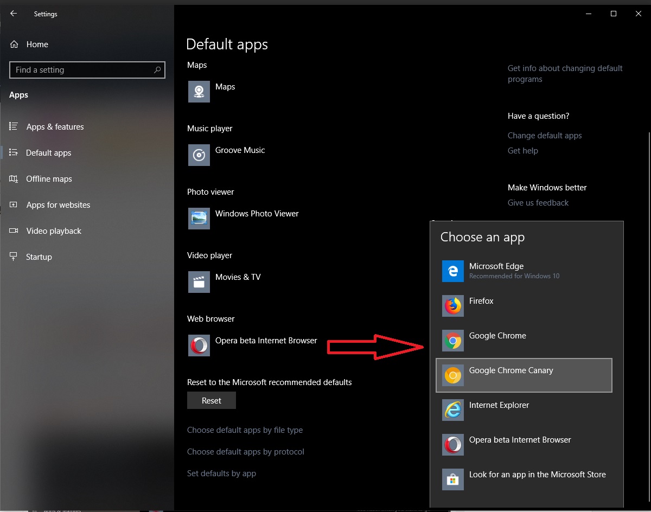This screenshot has width=651, height=512.
Task: Go back with the Settings back arrow
Action: pos(14,14)
